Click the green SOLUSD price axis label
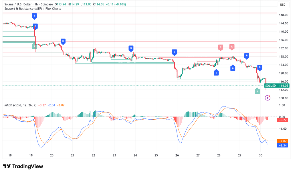 point(270,86)
